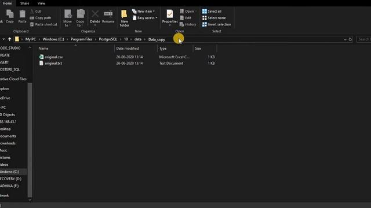Sort files by Type column header

[163, 49]
